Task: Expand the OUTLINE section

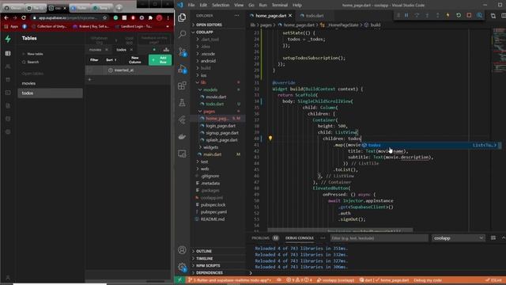Action: tap(204, 251)
